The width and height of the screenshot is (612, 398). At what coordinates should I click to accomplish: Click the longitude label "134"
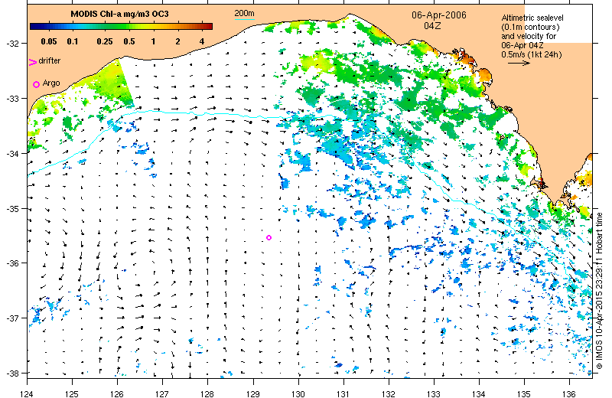click(x=479, y=394)
